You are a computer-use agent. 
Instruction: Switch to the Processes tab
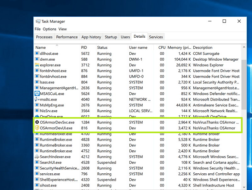tap(44, 37)
